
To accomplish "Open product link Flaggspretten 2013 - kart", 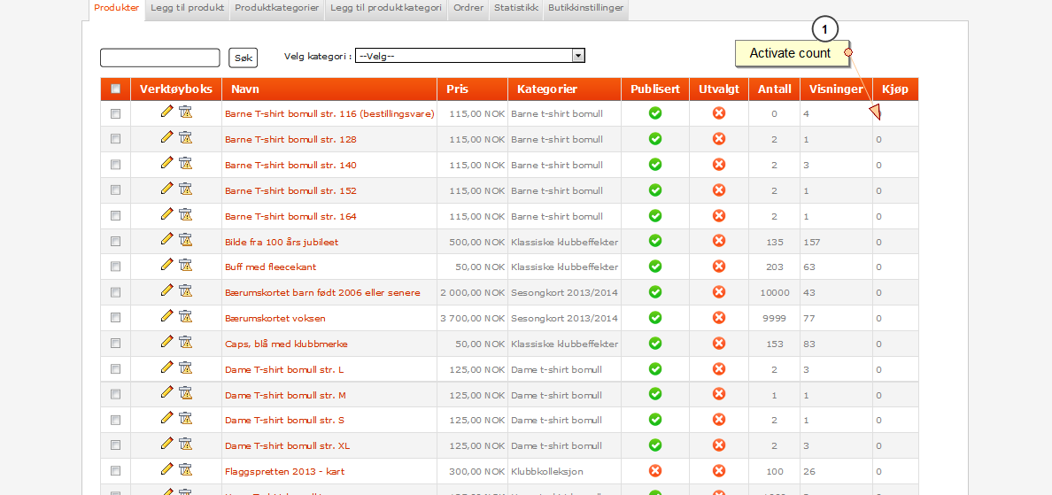I will click(284, 471).
